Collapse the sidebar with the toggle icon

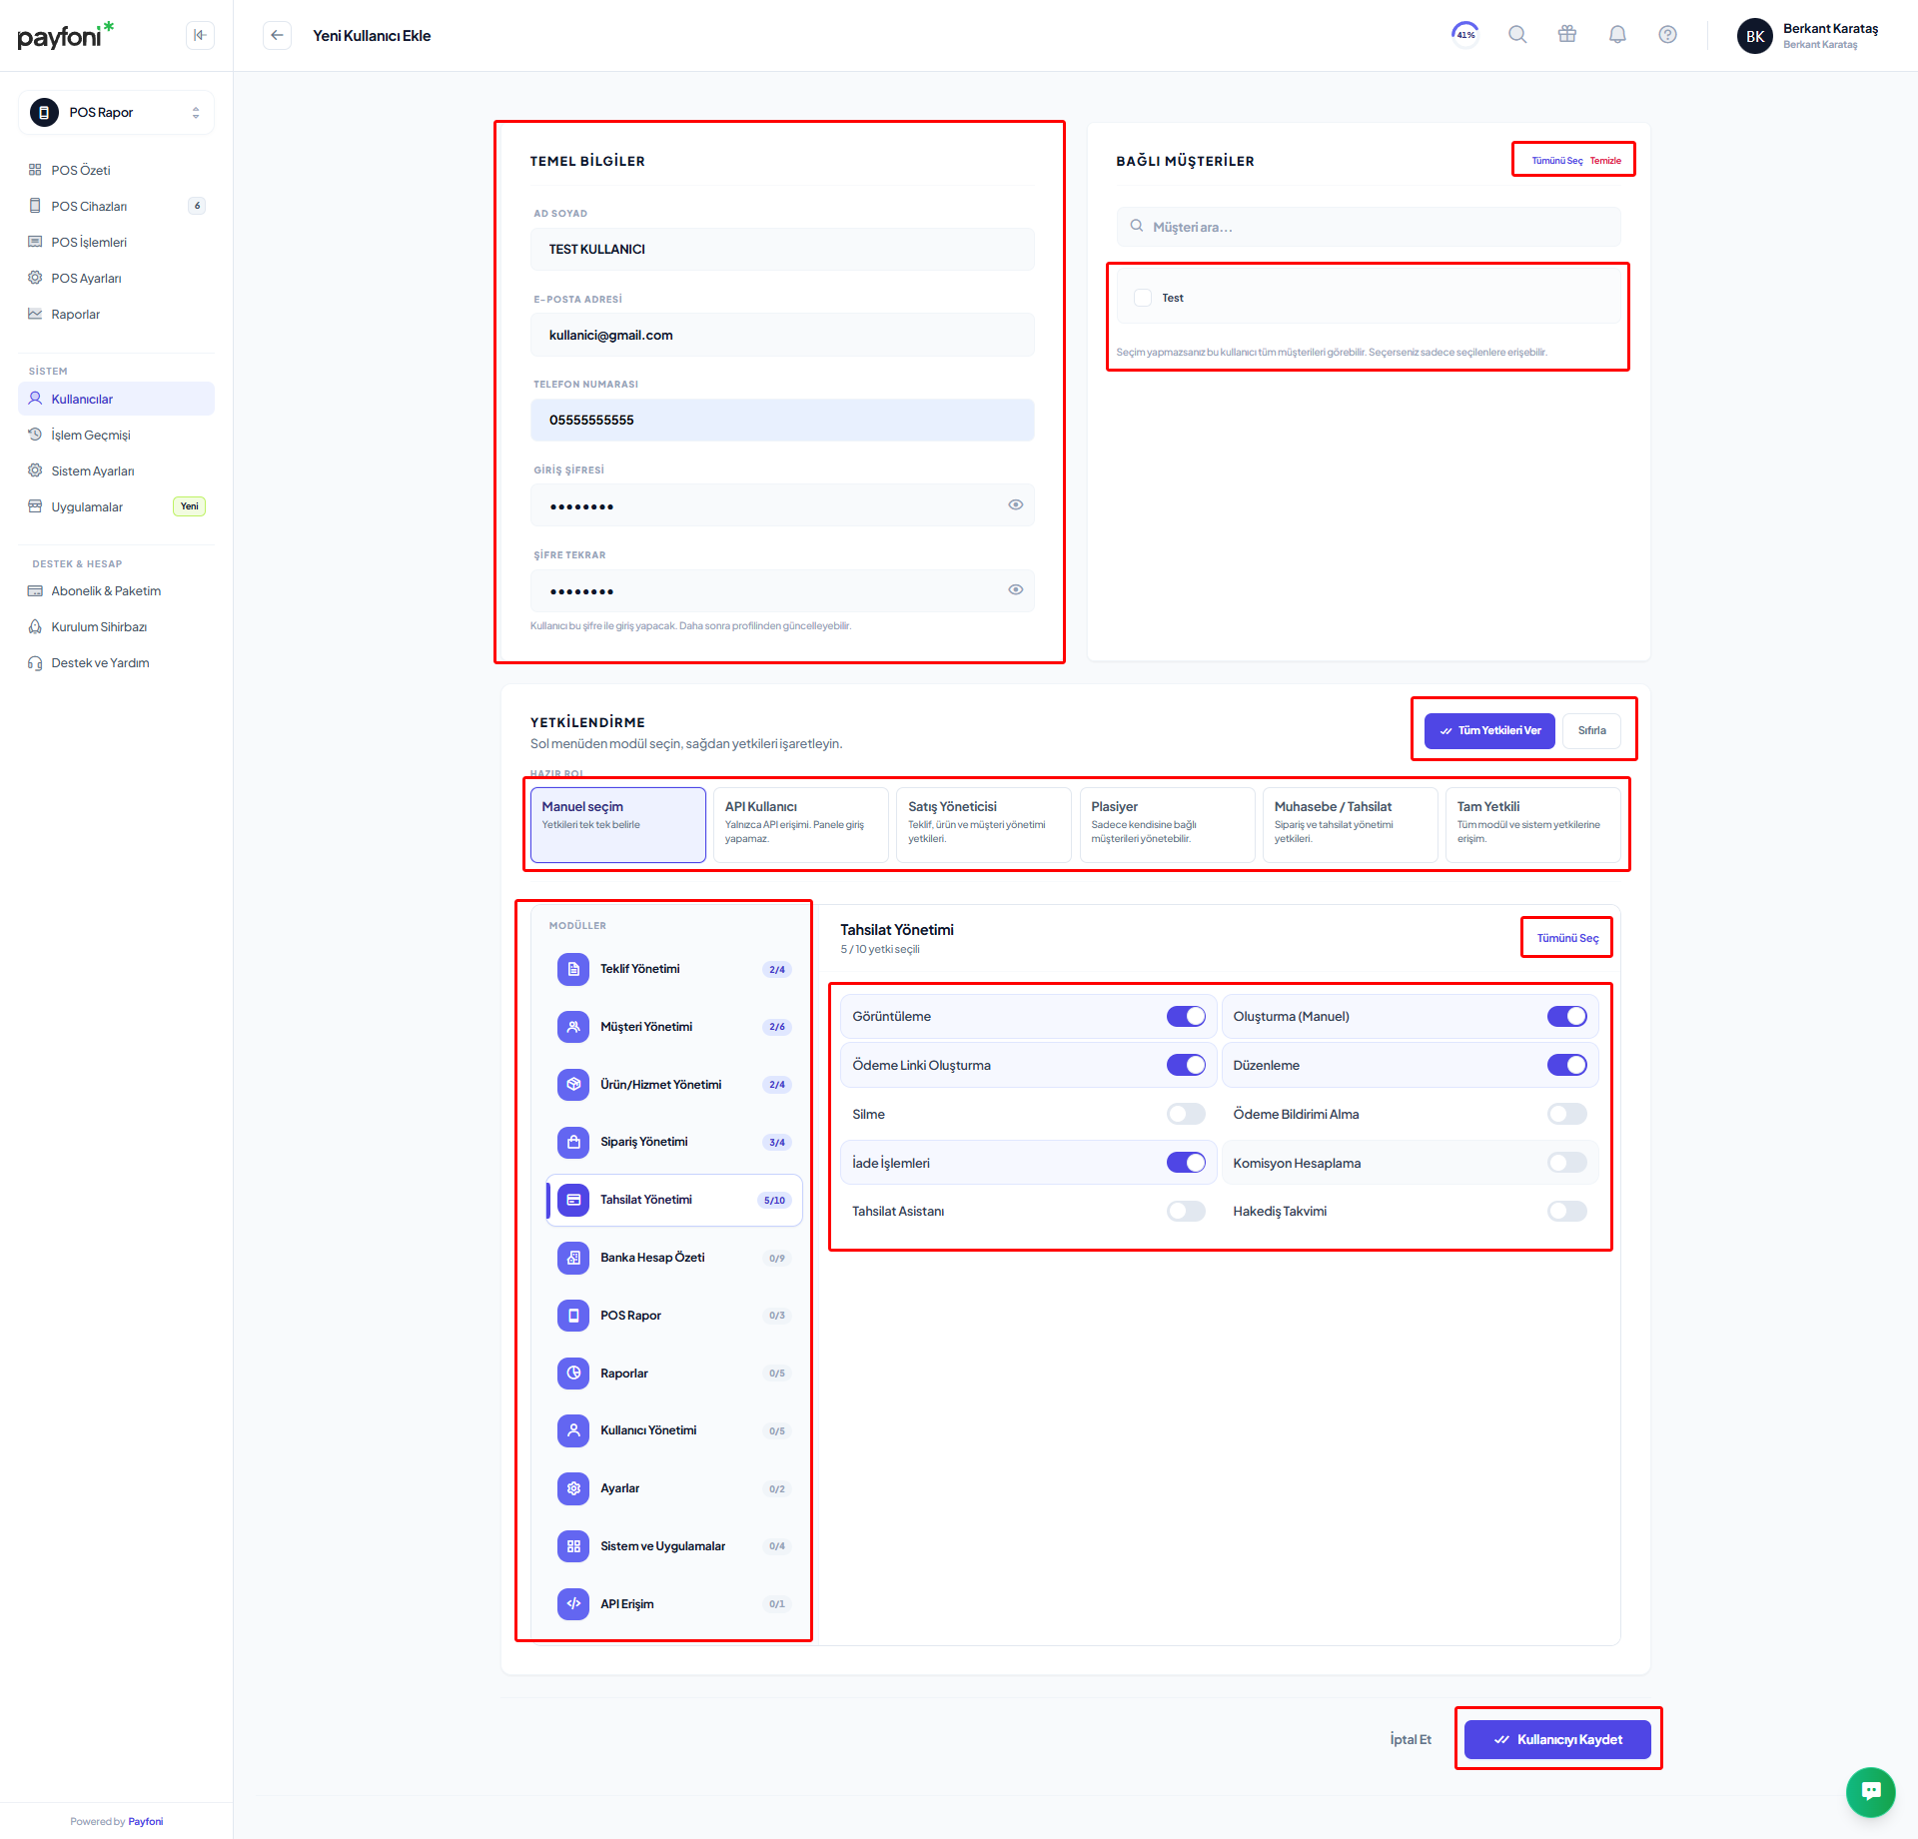[x=200, y=35]
